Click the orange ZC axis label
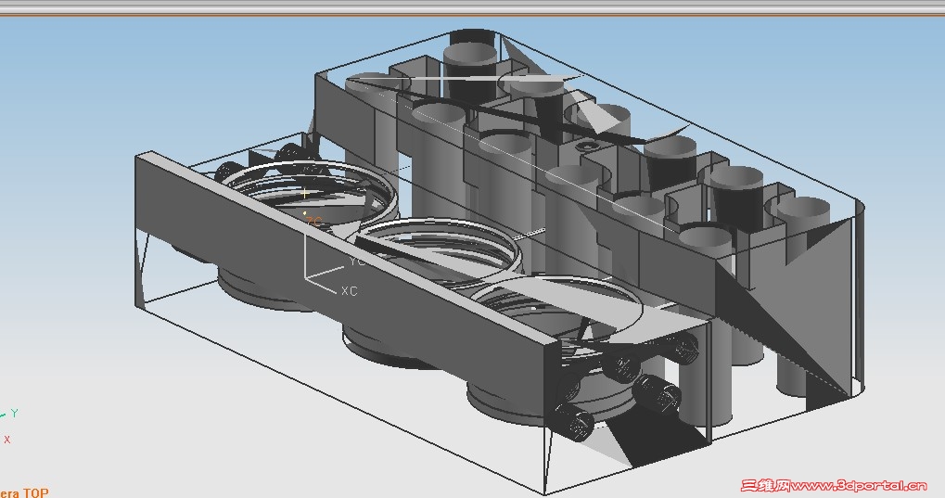Viewport: 945px width, 498px height. coord(314,222)
